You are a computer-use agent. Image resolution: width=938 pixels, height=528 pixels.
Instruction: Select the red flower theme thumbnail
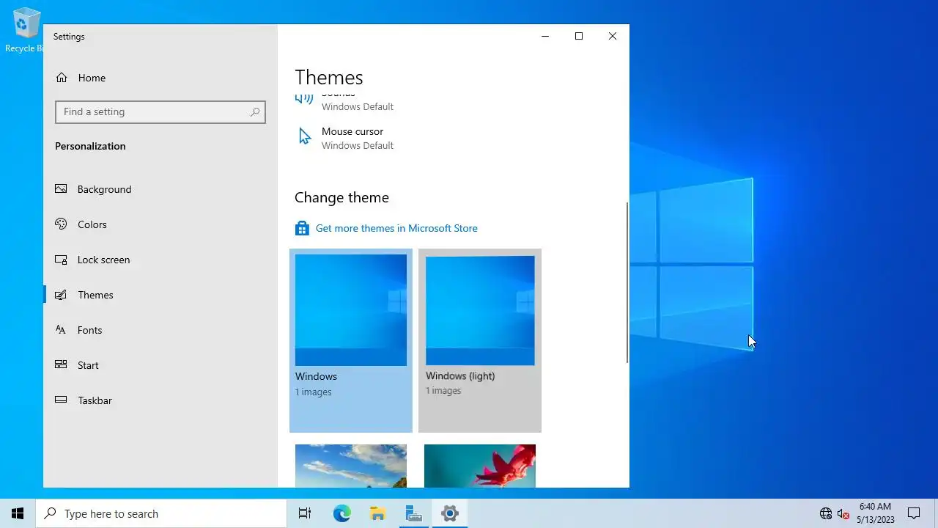(480, 466)
